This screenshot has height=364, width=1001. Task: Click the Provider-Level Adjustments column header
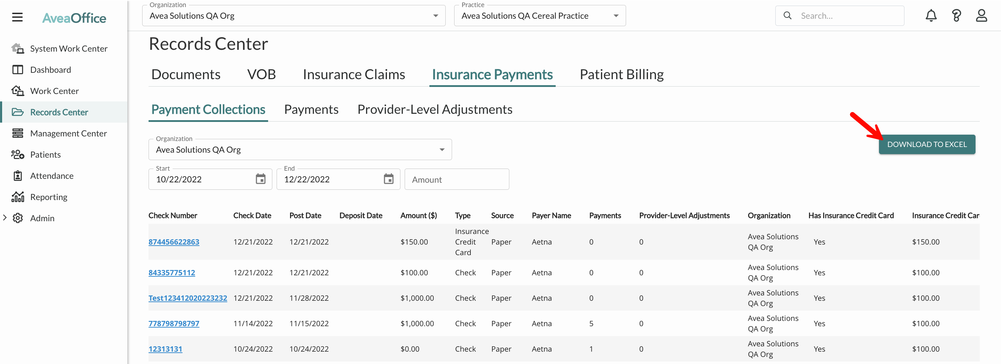[x=684, y=215]
